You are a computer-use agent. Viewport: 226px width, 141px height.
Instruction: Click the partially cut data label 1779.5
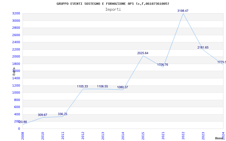(x=222, y=62)
